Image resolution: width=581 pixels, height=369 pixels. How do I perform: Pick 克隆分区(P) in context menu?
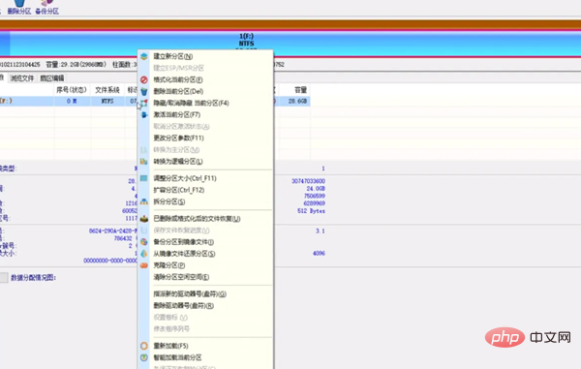(169, 265)
